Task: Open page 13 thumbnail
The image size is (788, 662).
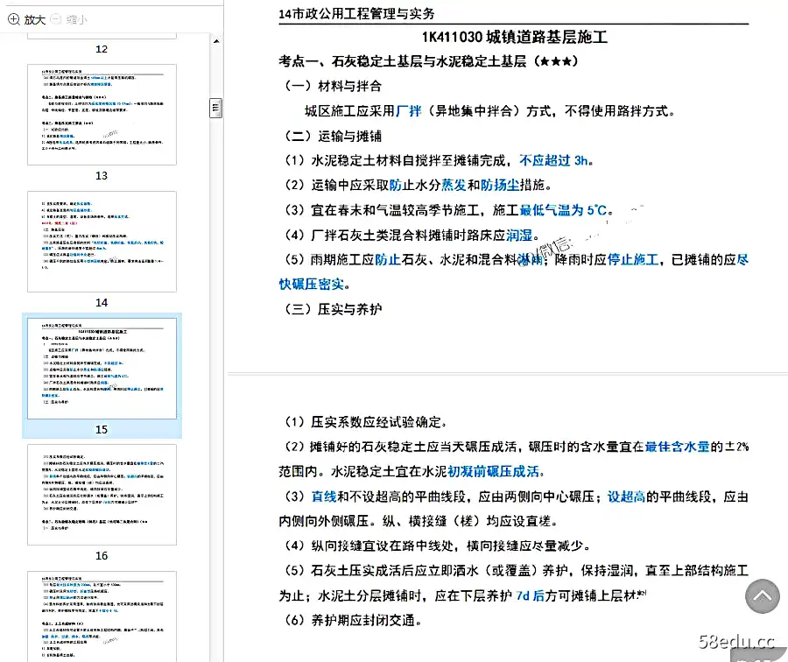Action: [x=102, y=115]
